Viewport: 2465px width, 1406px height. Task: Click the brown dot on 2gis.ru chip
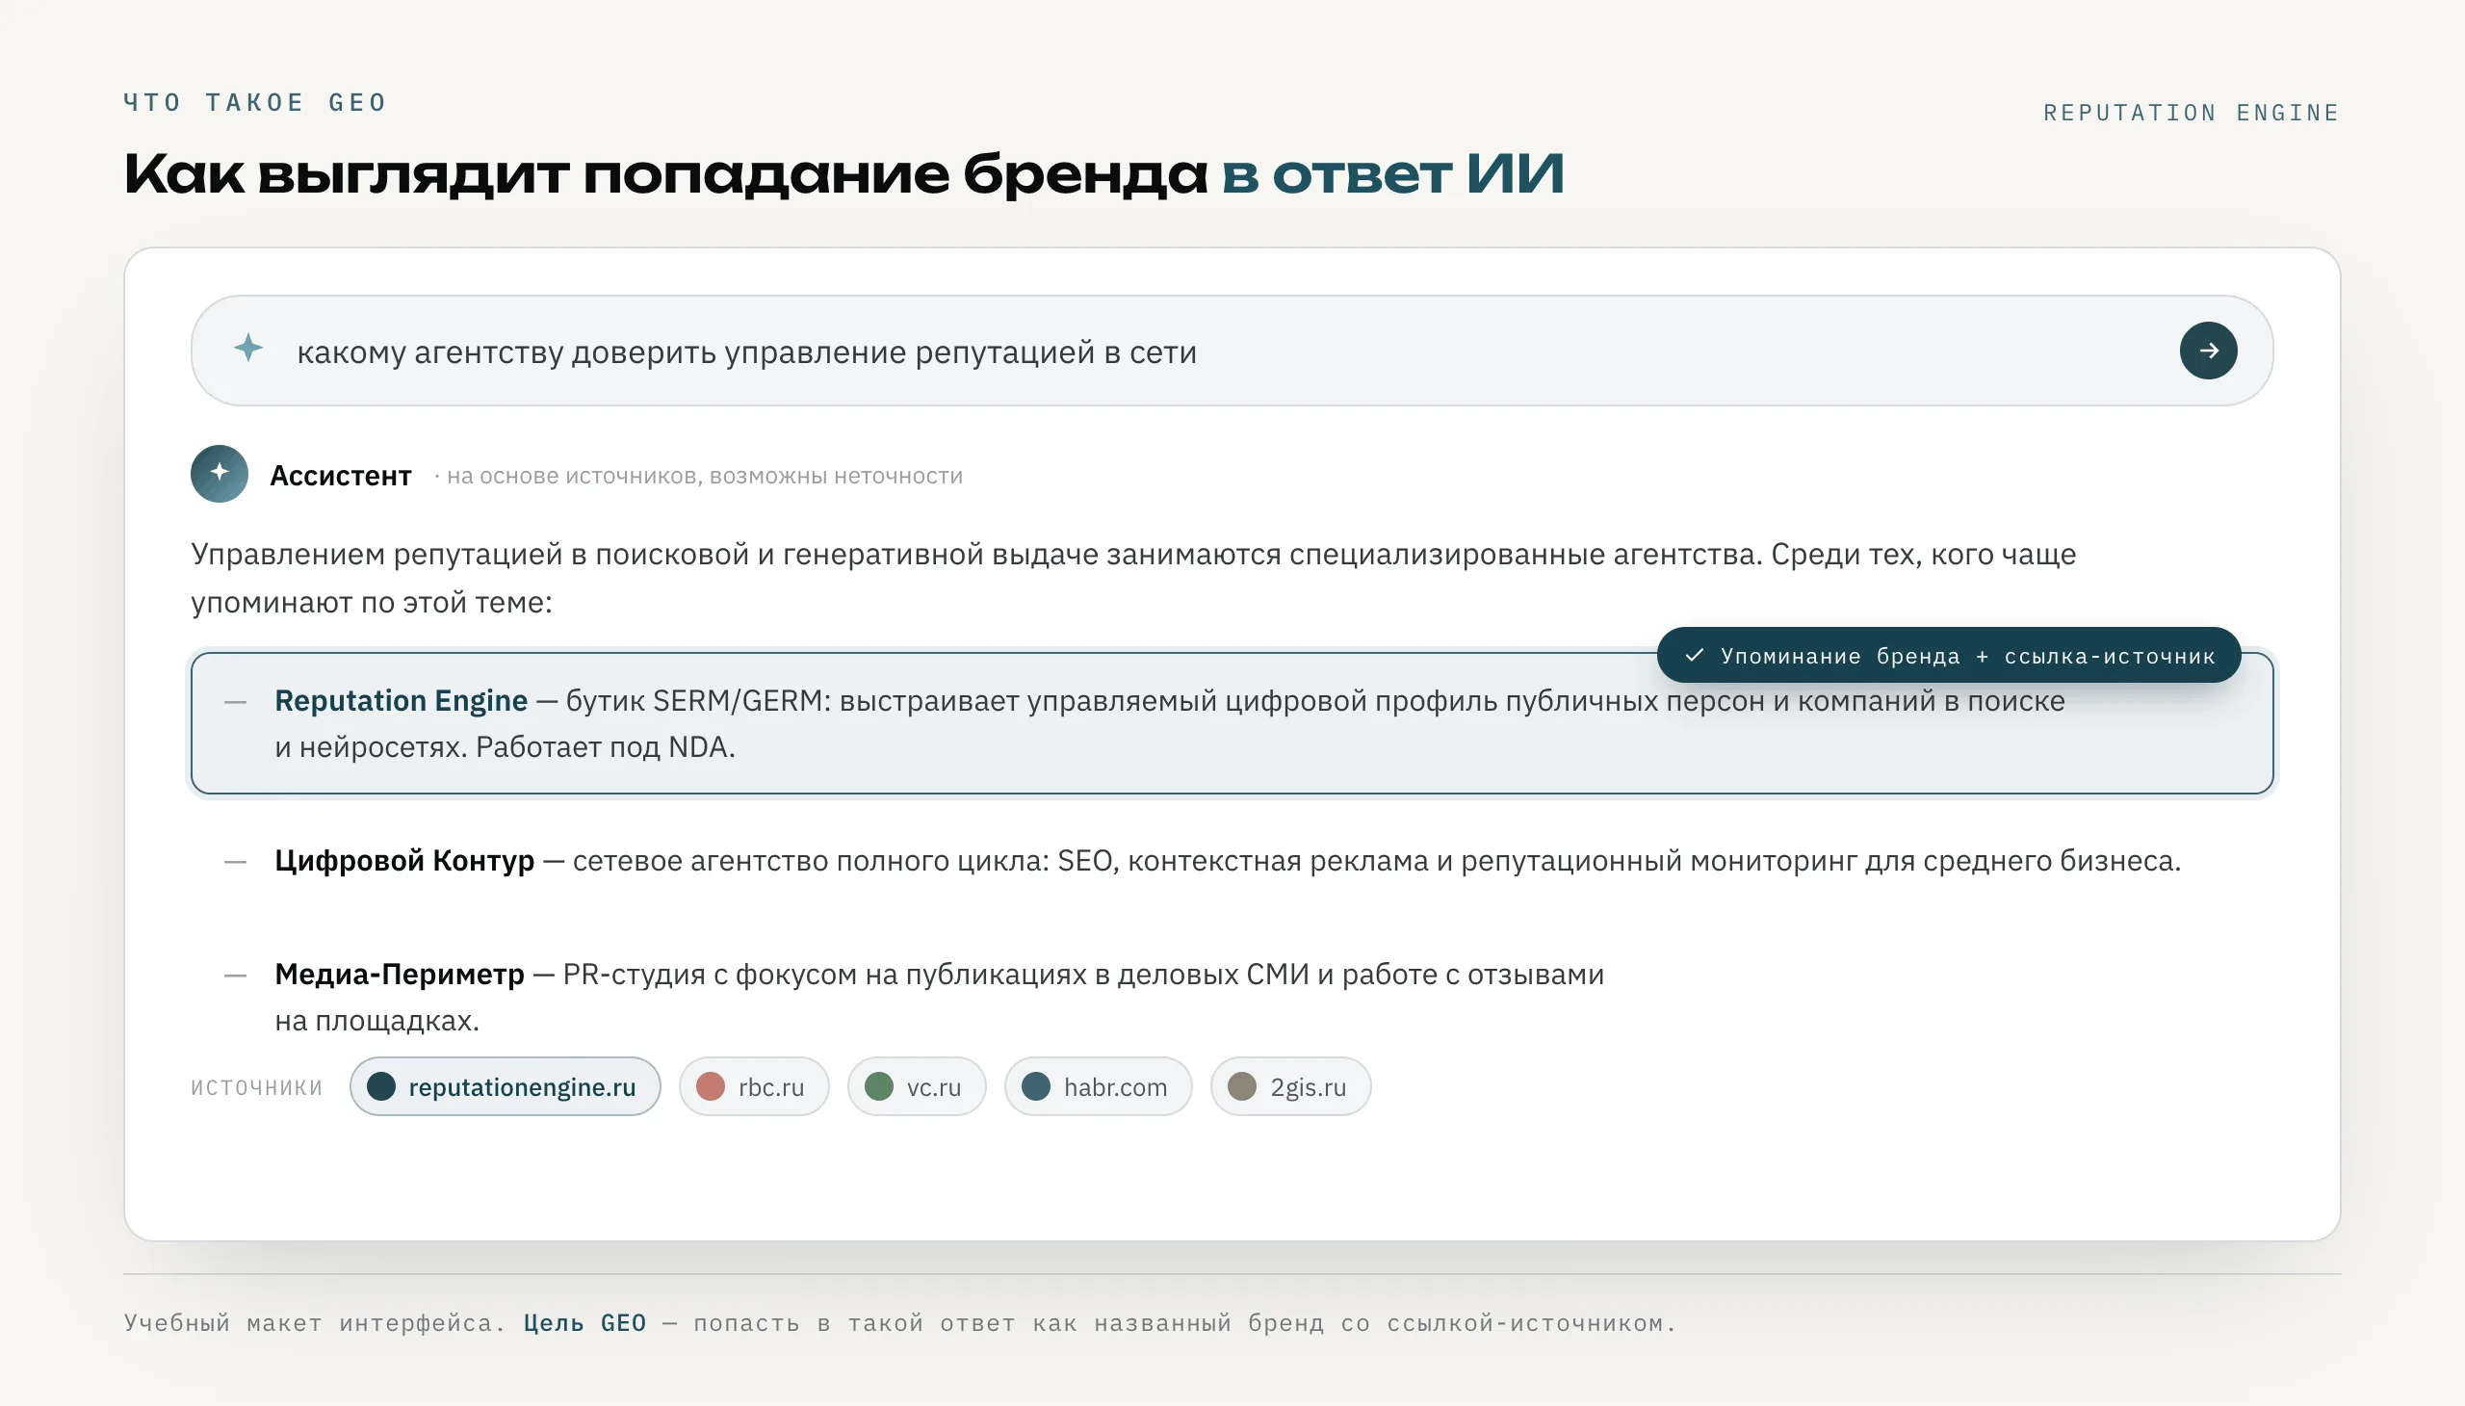coord(1242,1086)
